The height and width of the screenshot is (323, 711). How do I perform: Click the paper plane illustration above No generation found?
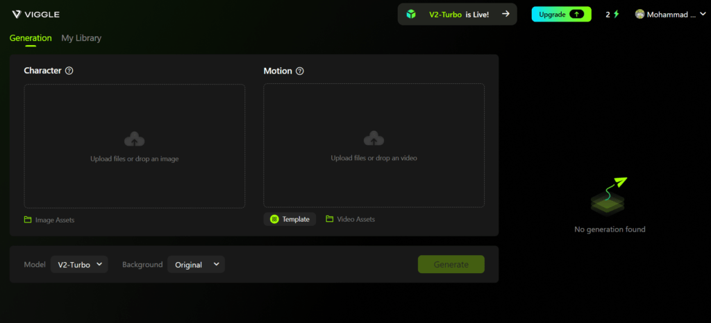tap(610, 196)
